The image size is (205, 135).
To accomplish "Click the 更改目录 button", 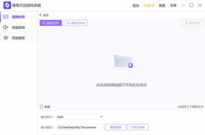I will point(116,127).
